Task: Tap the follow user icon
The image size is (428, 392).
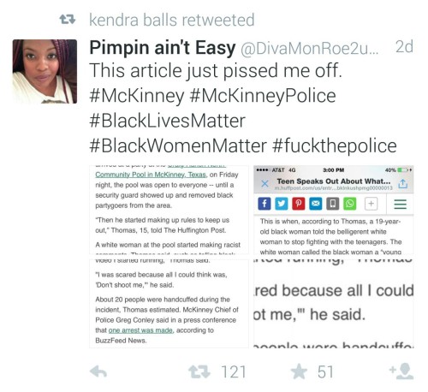Action: [x=401, y=371]
